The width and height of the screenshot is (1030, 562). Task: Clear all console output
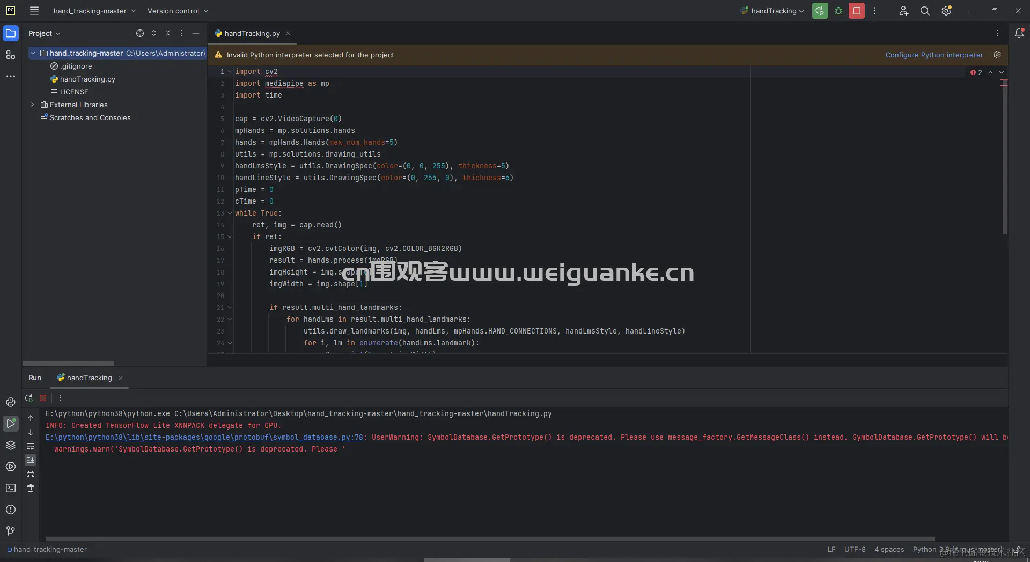point(31,488)
